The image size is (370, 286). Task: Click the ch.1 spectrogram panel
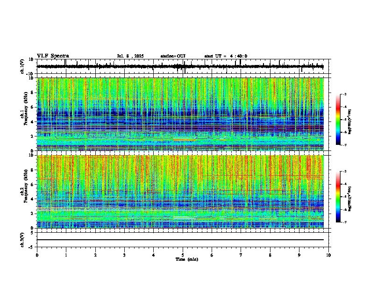[180, 114]
